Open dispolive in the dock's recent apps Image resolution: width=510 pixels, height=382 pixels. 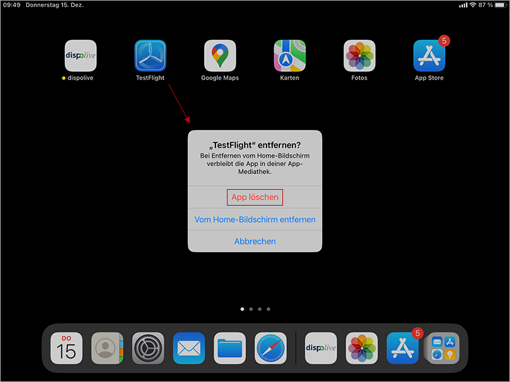click(321, 348)
